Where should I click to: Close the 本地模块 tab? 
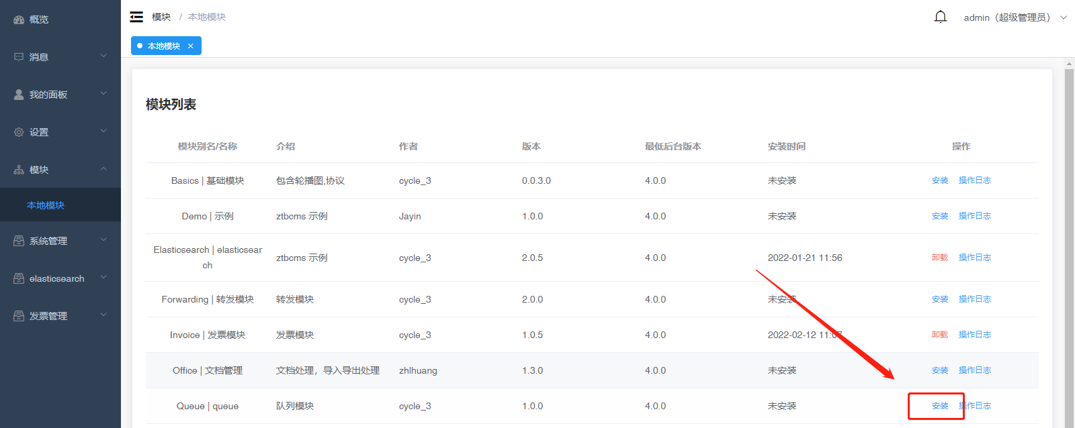tap(191, 46)
